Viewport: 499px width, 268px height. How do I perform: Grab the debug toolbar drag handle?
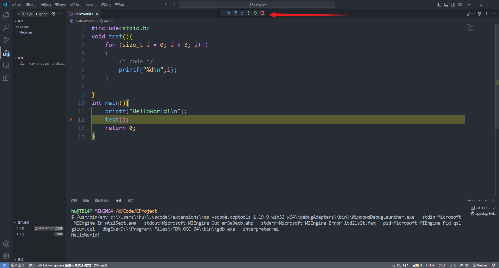[223, 13]
